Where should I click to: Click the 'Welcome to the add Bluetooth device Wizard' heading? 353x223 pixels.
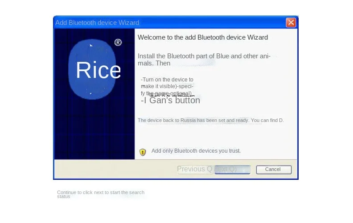pos(203,37)
